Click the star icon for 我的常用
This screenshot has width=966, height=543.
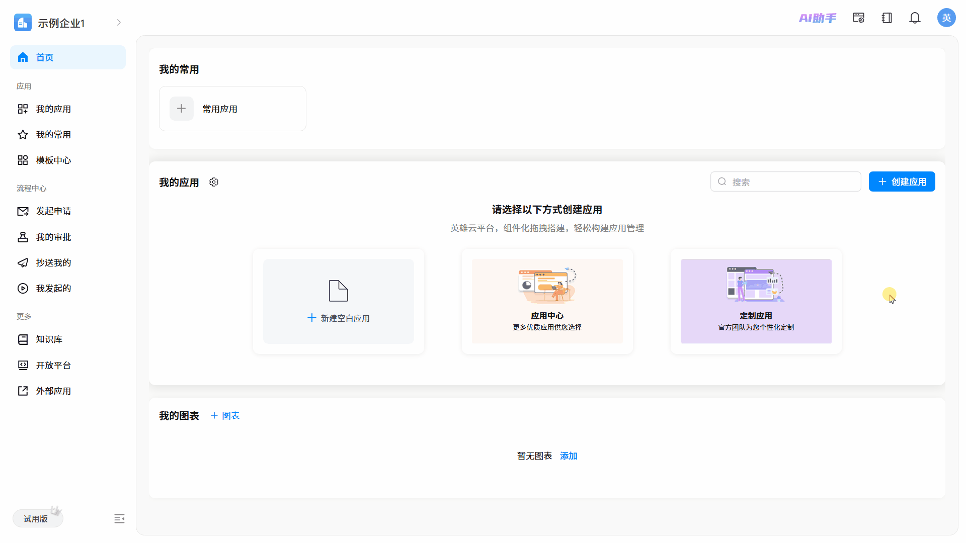(23, 135)
